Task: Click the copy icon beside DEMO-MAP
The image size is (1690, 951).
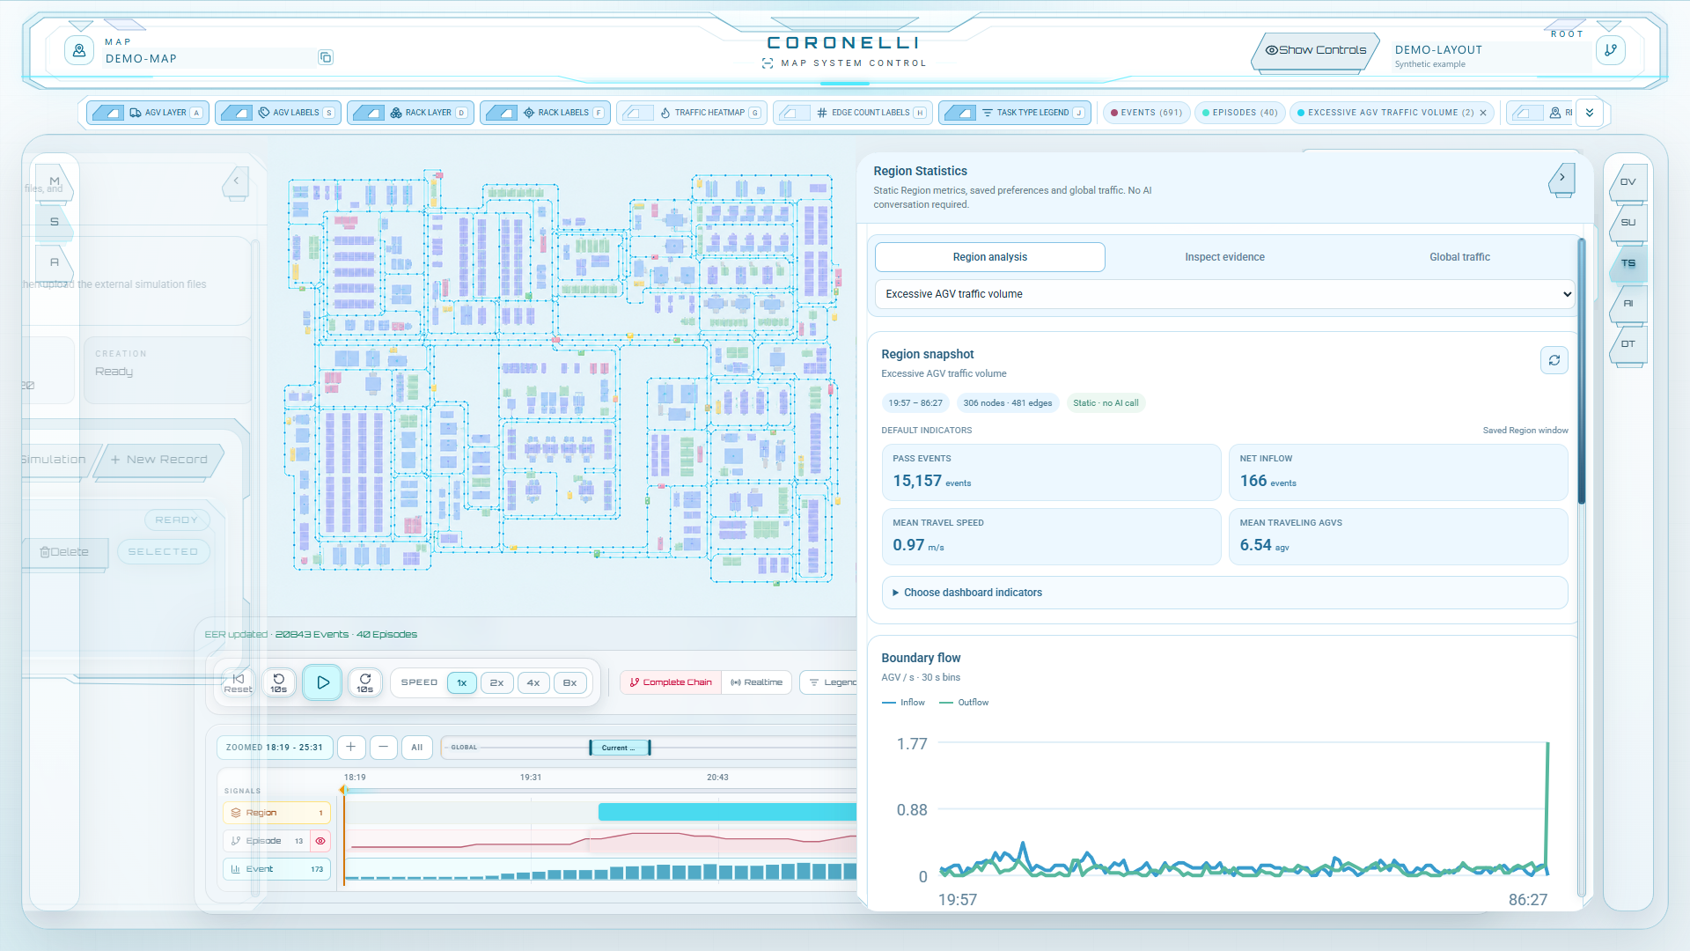Action: (x=326, y=58)
